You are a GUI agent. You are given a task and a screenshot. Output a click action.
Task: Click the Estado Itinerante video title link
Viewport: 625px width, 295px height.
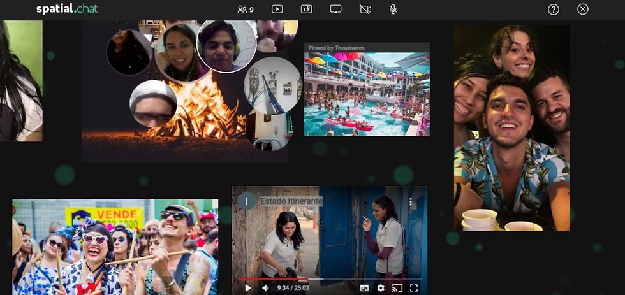291,201
